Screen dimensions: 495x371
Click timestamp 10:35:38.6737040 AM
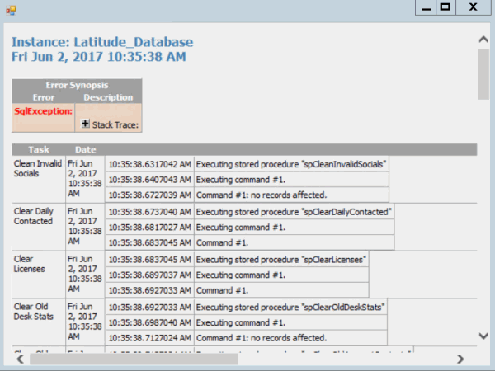[149, 212]
